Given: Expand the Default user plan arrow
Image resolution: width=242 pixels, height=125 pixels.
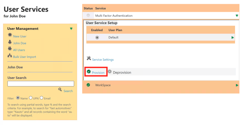Looking at the screenshot, I should click(x=233, y=38).
